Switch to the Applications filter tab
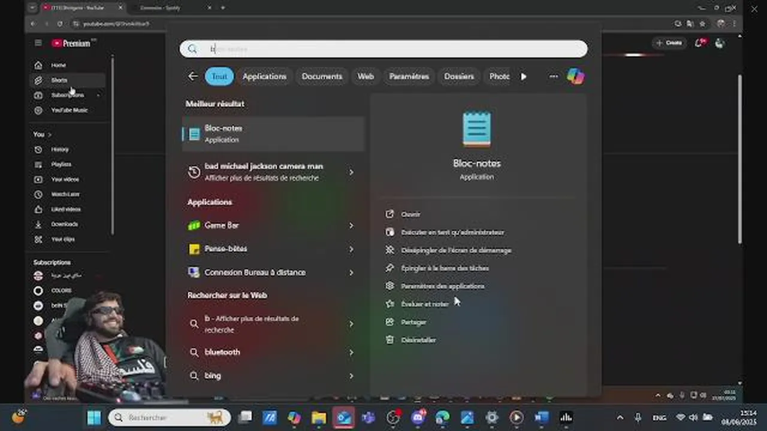Image resolution: width=767 pixels, height=431 pixels. (x=264, y=77)
